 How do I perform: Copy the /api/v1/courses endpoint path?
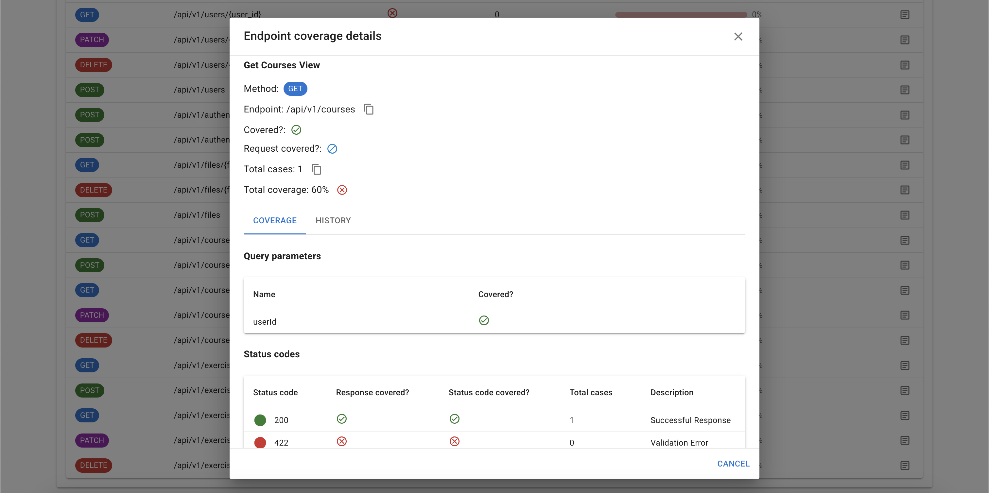coord(369,109)
